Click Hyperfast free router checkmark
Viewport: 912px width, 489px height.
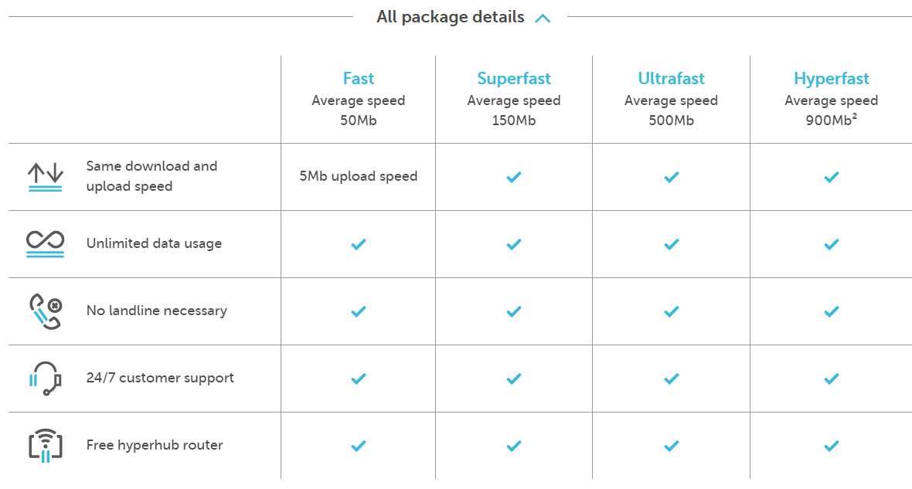pos(831,446)
